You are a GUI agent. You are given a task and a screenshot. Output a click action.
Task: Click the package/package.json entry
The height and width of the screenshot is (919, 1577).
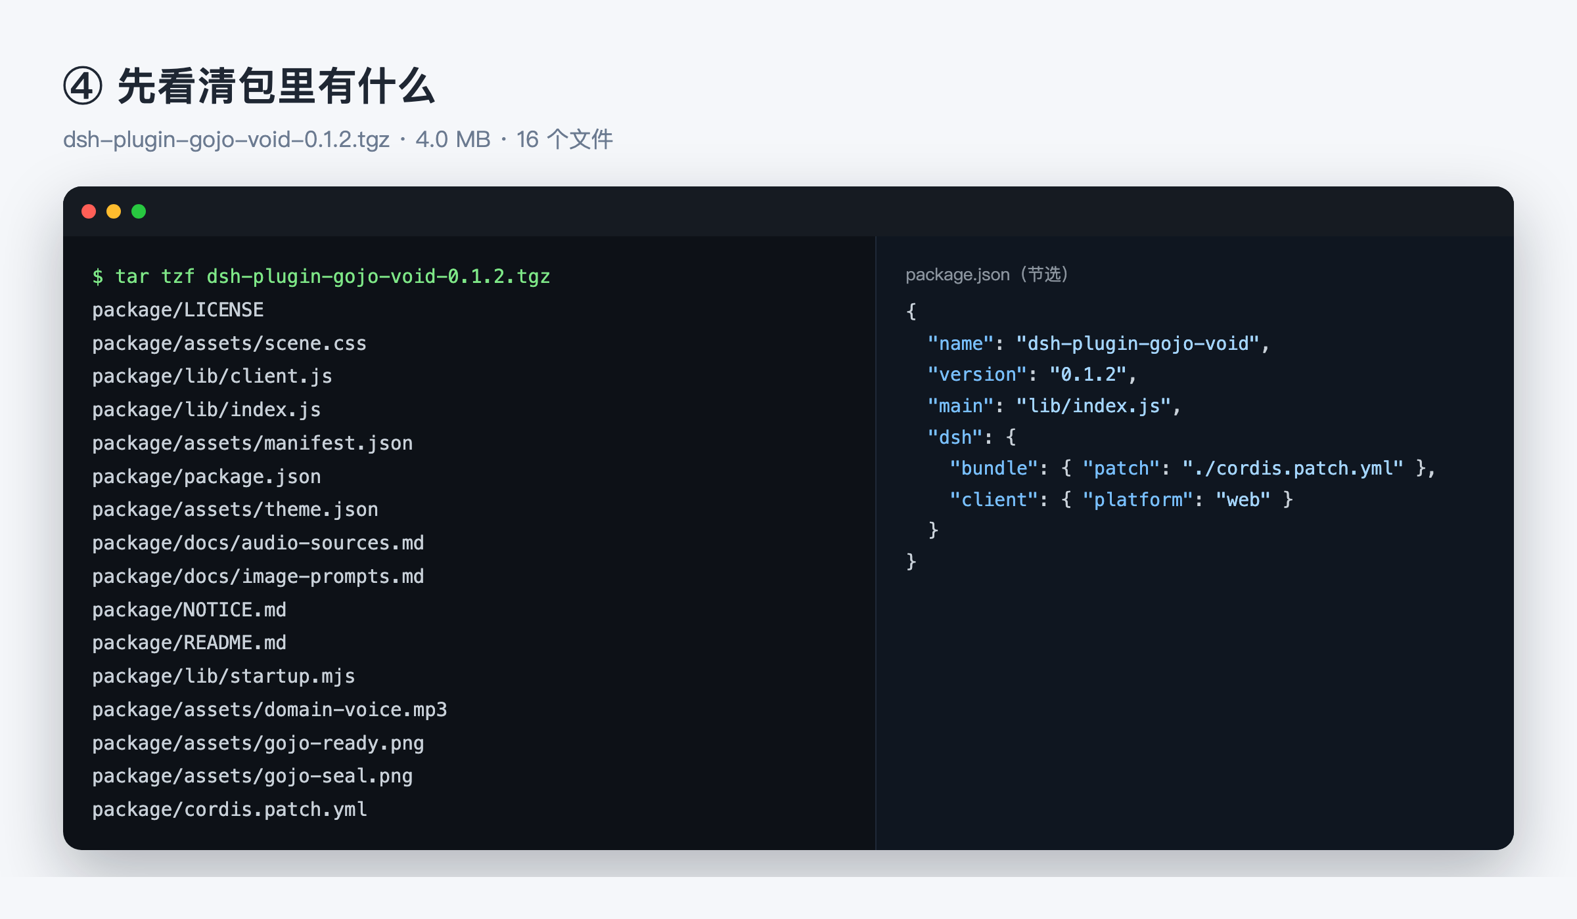(206, 477)
